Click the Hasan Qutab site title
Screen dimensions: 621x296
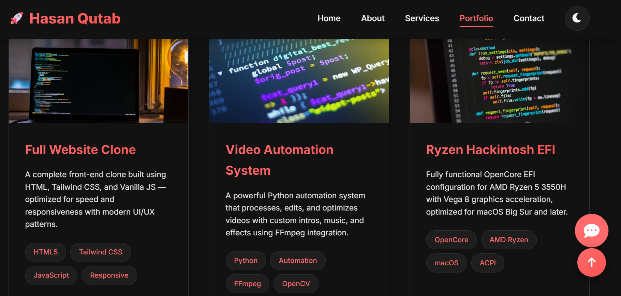[75, 19]
